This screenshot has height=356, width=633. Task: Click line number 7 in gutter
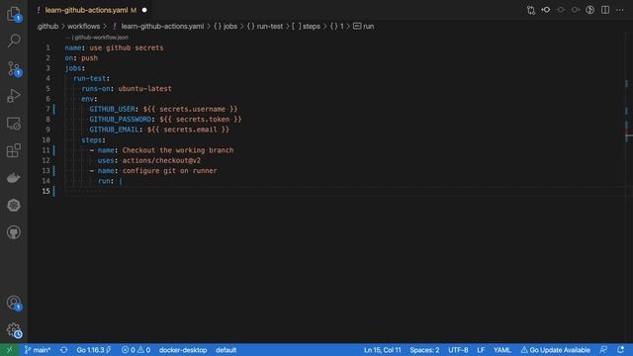pos(47,109)
